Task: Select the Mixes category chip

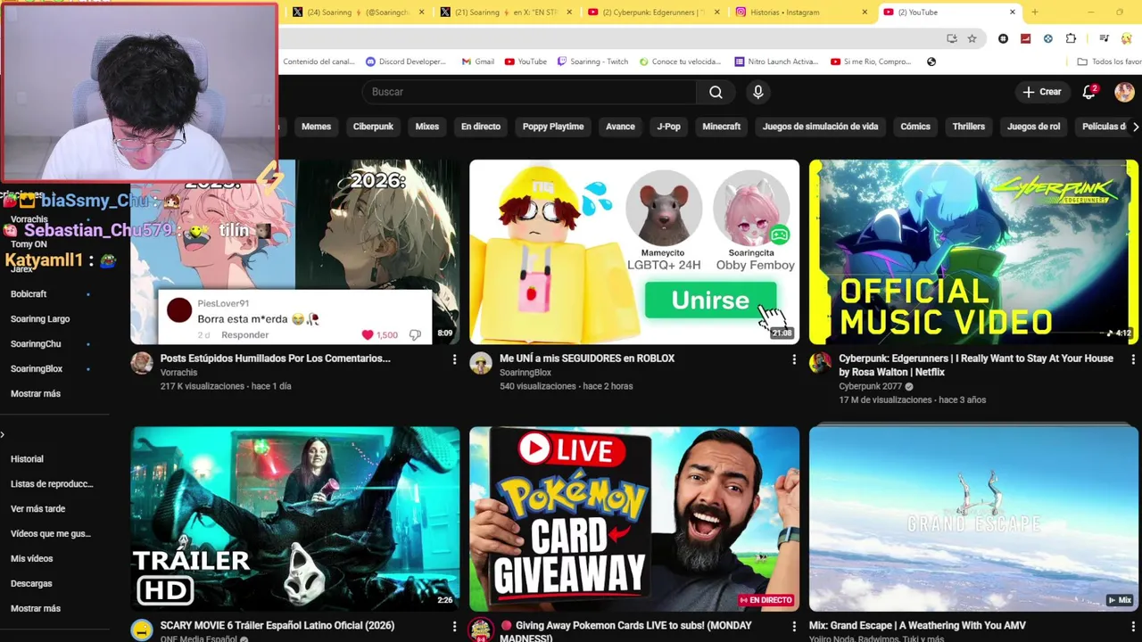Action: 426,127
